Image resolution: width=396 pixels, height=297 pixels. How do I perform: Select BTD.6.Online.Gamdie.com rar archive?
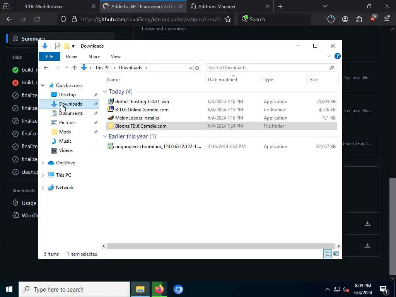(x=142, y=109)
